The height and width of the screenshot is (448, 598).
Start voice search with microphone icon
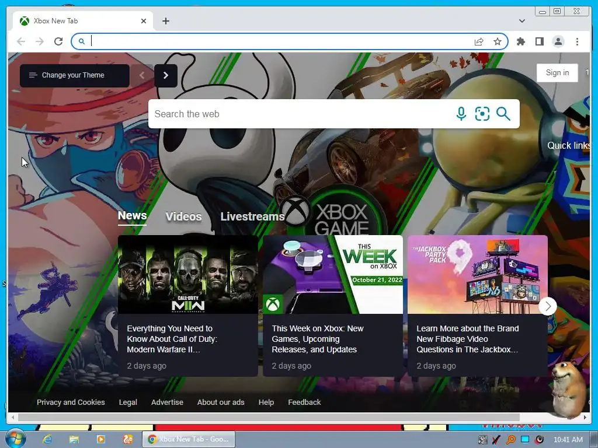pyautogui.click(x=461, y=114)
